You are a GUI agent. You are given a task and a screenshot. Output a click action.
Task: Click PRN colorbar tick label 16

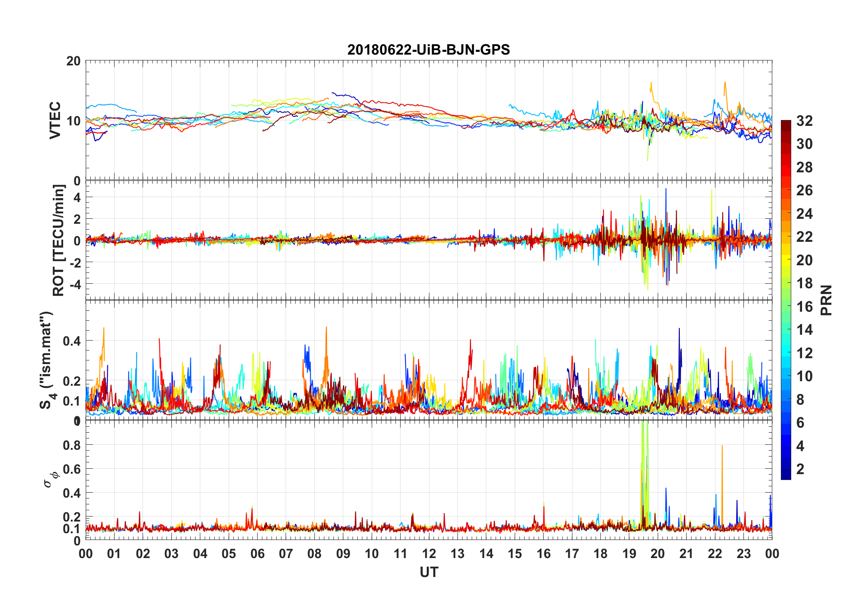click(804, 306)
